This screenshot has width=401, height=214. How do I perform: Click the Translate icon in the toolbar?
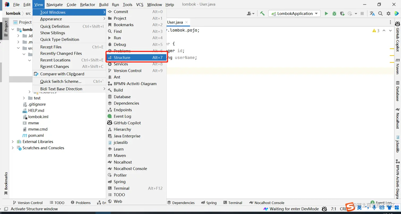point(372,14)
